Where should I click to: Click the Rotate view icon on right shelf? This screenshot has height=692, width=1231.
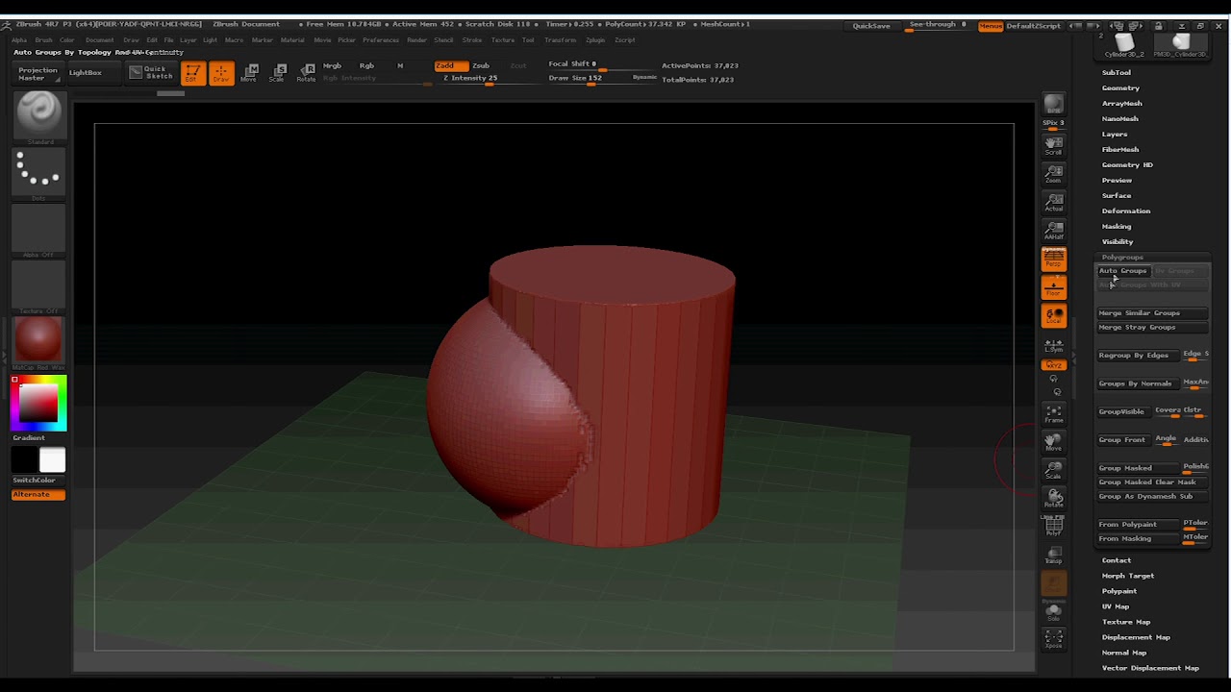1054,499
